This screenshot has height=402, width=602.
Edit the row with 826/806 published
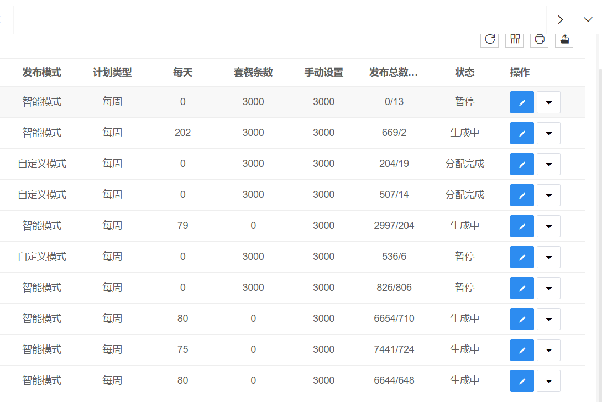coord(522,288)
